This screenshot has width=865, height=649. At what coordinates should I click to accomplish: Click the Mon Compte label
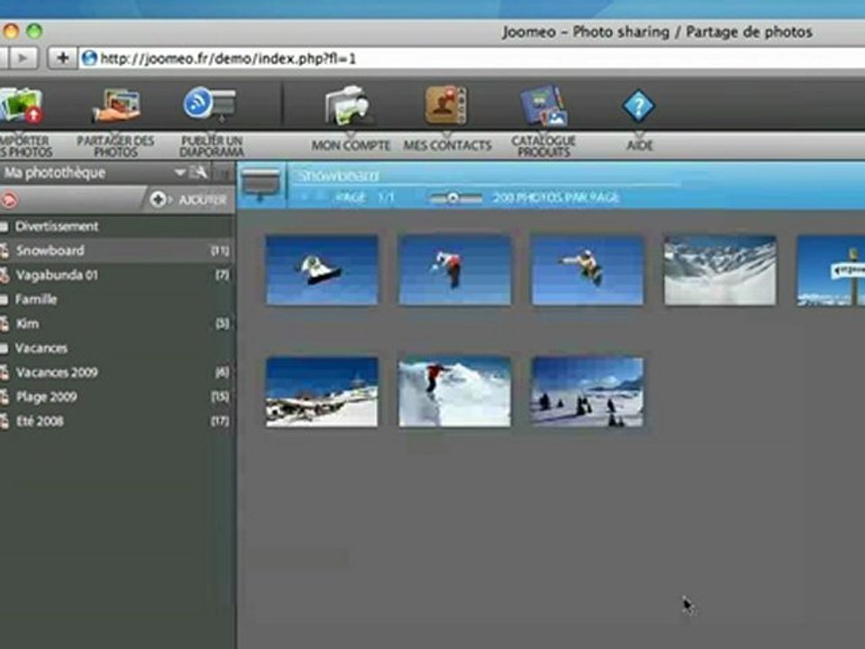[x=351, y=146]
